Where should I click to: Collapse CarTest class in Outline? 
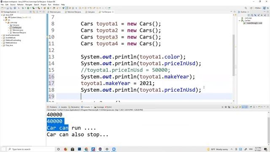(x=240, y=21)
